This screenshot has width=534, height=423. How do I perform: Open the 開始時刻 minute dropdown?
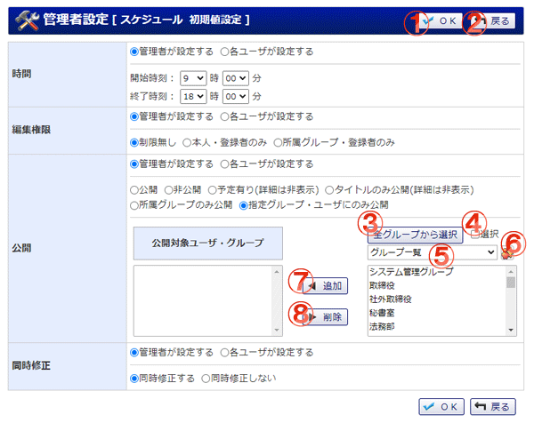click(236, 78)
